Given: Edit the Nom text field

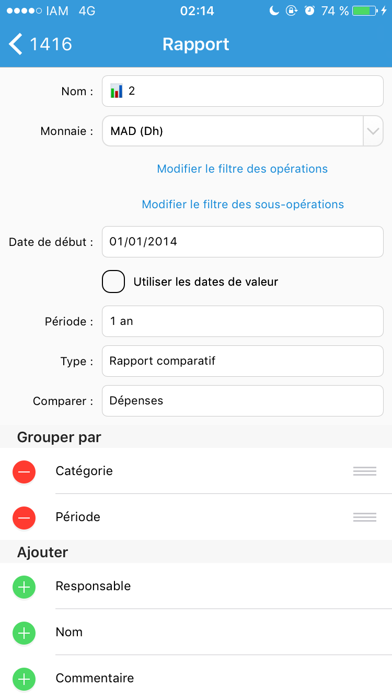Looking at the screenshot, I should (x=243, y=91).
